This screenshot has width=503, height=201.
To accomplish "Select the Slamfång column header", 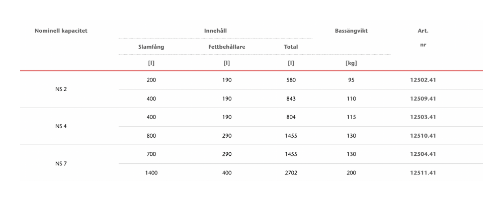I will pyautogui.click(x=151, y=47).
